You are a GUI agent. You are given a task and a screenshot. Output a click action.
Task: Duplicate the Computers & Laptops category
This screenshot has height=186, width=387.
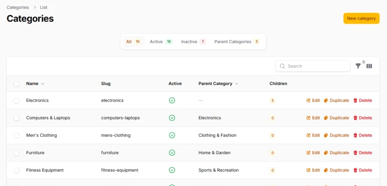[x=336, y=118]
